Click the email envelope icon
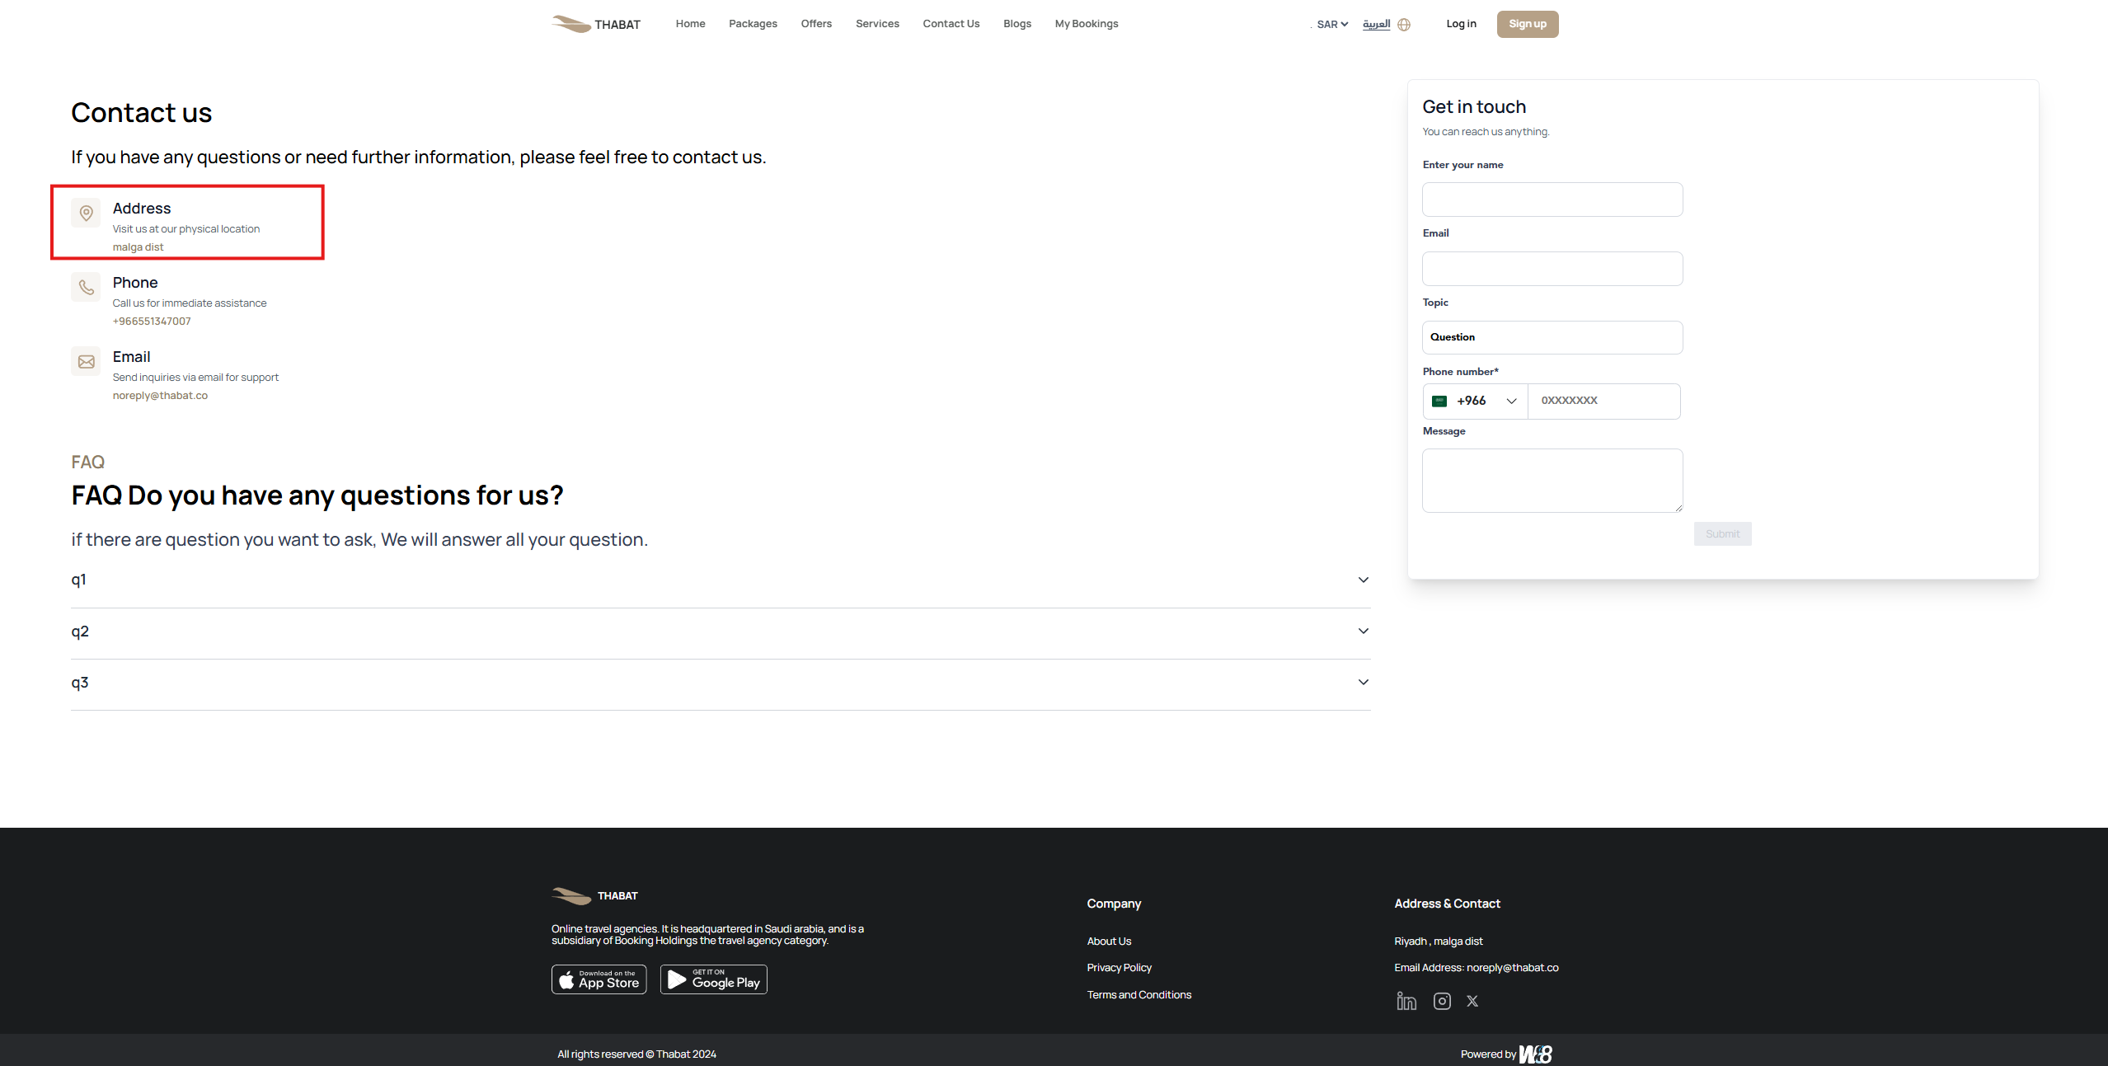 (86, 362)
